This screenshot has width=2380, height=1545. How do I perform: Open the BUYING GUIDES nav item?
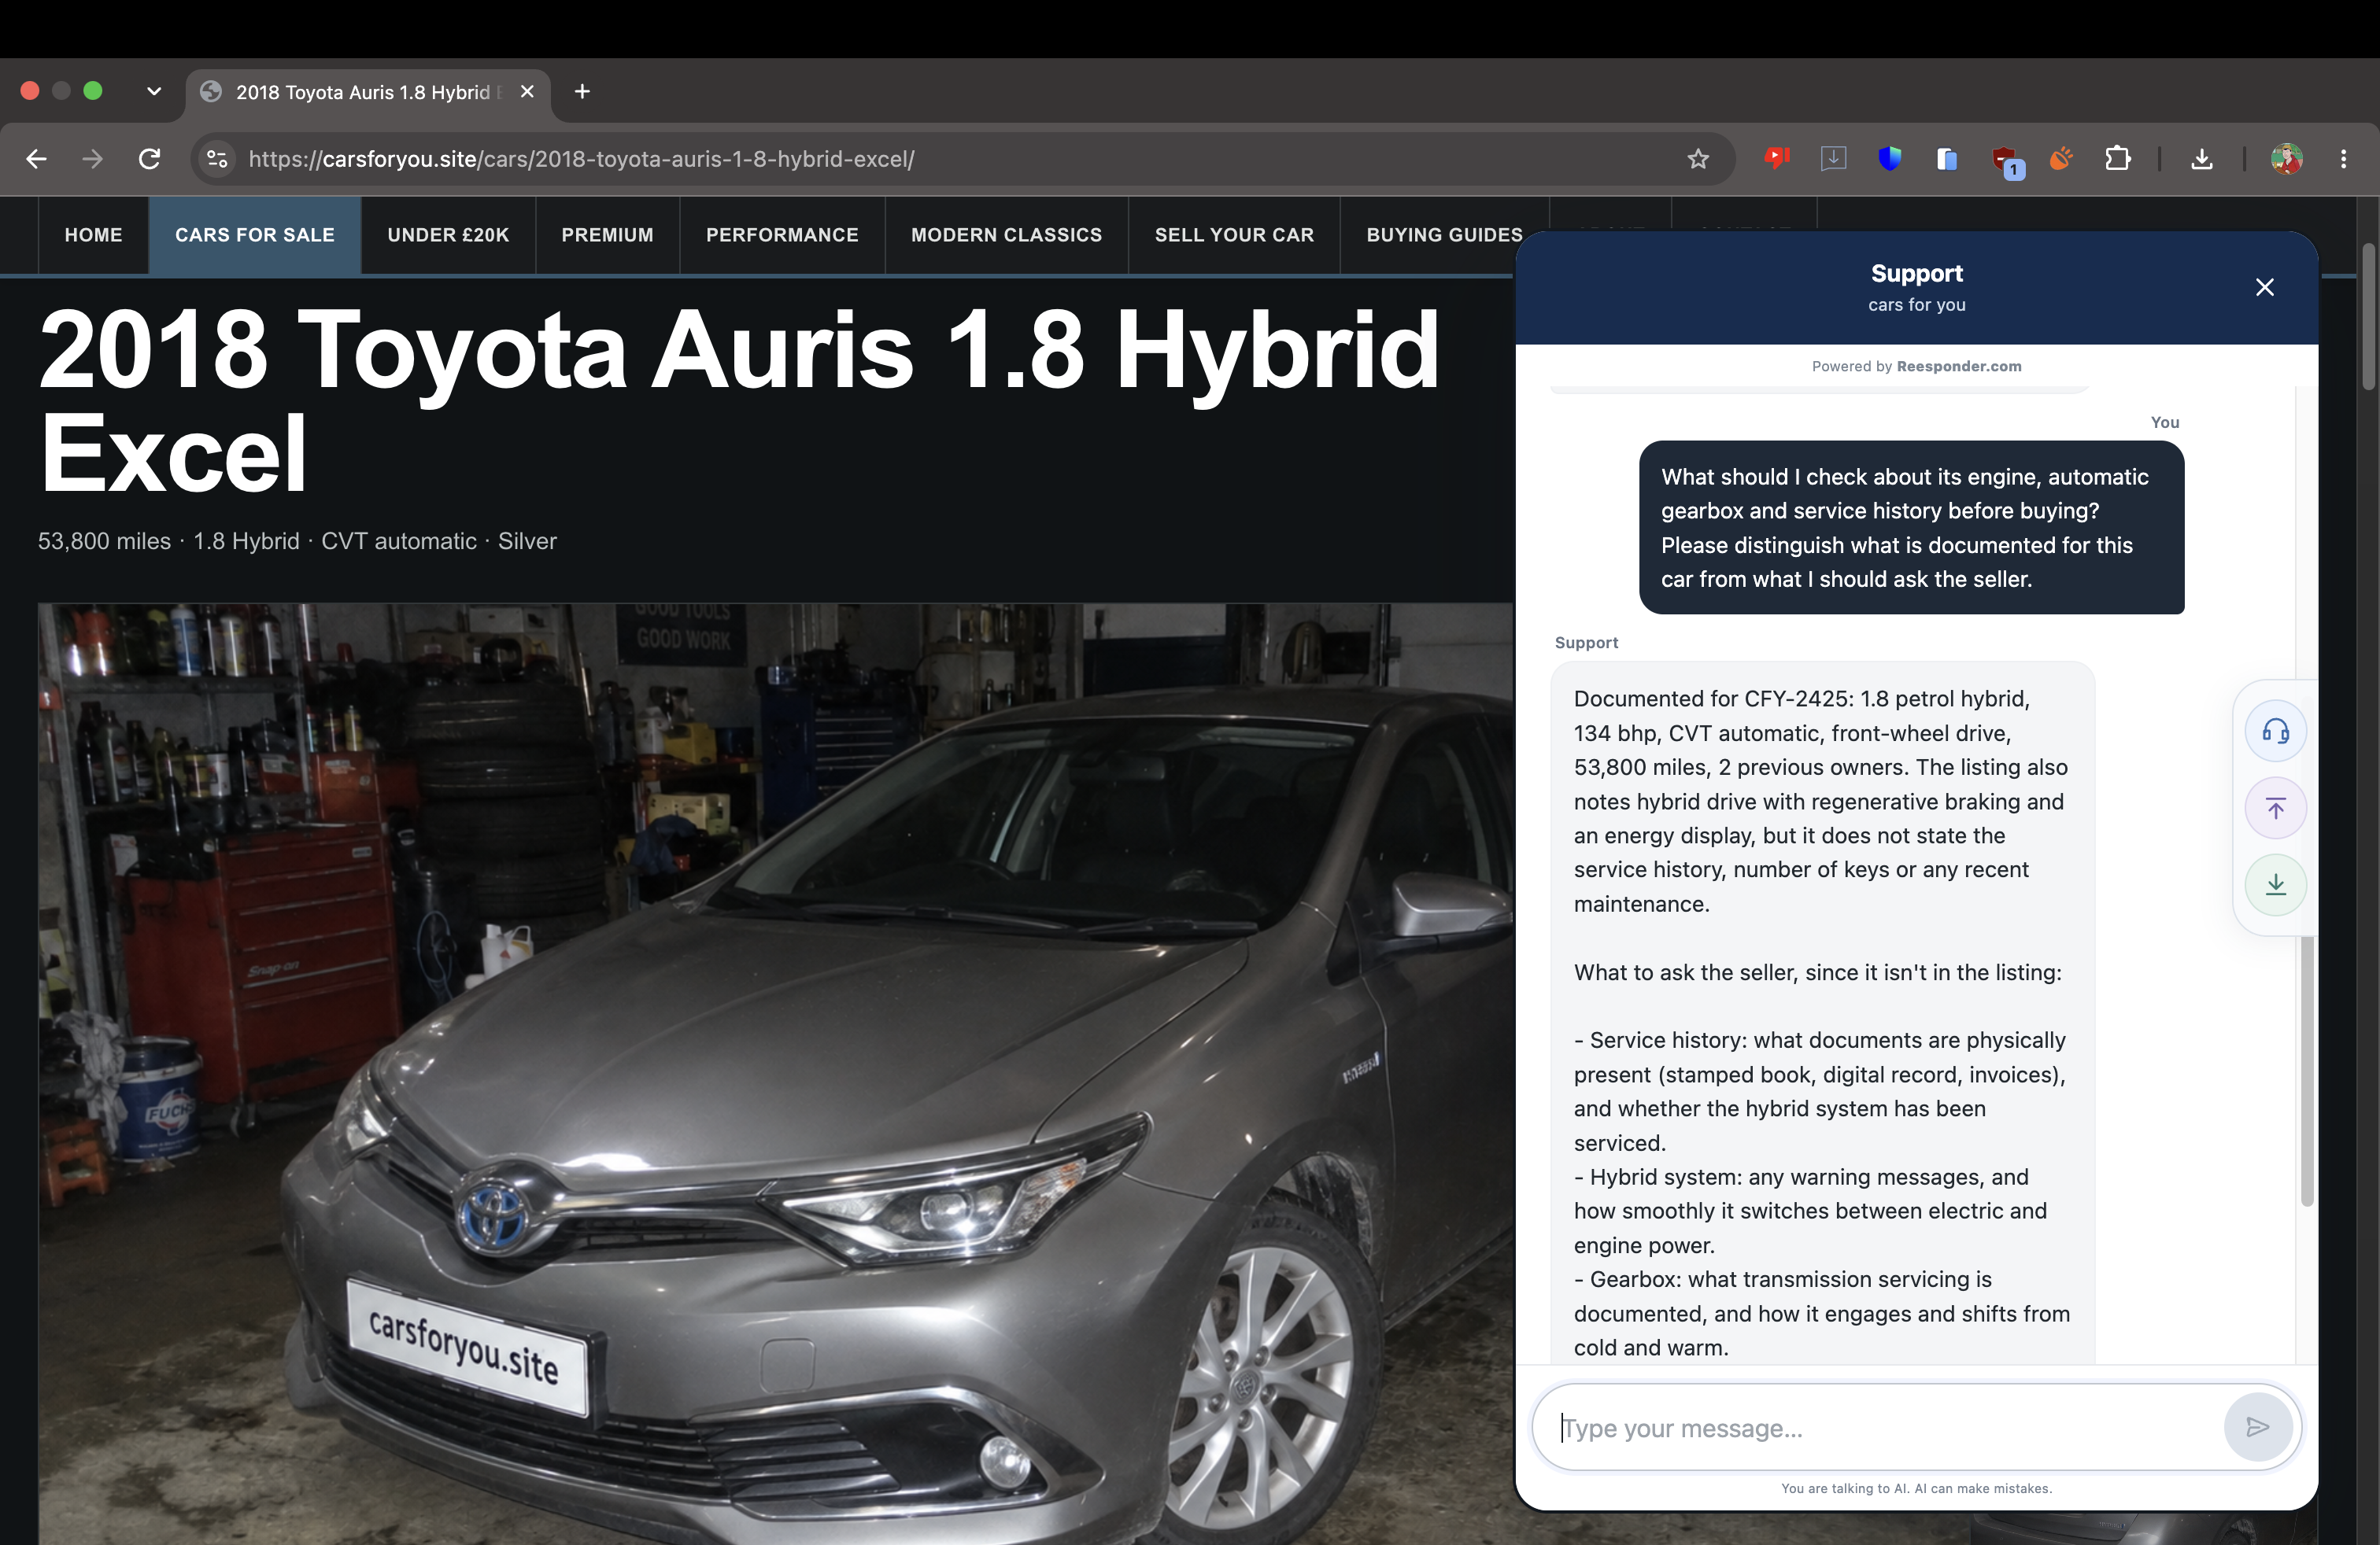[x=1444, y=235]
